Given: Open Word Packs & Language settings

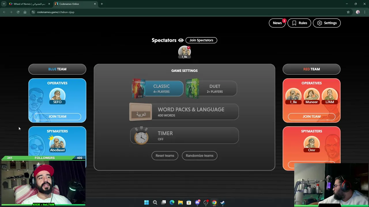Looking at the screenshot, I should tap(184, 112).
